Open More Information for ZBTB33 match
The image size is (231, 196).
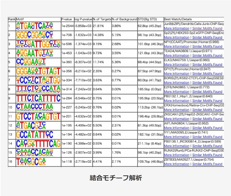pyautogui.click(x=177, y=164)
